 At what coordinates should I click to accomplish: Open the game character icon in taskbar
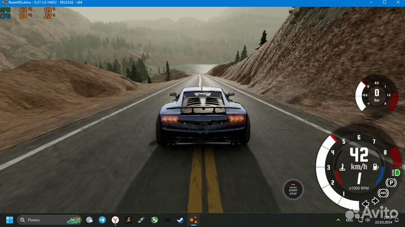(128, 220)
